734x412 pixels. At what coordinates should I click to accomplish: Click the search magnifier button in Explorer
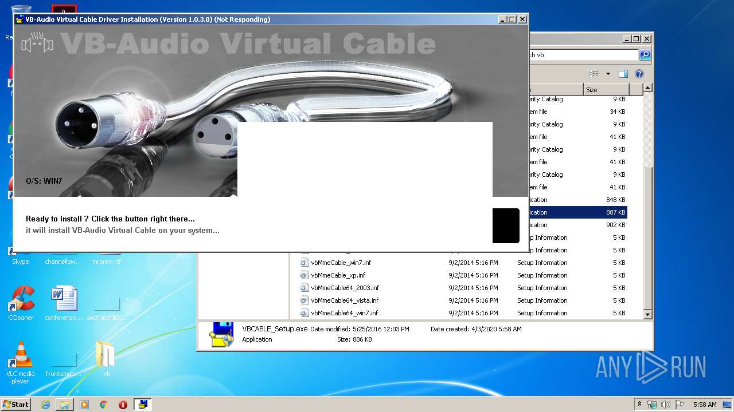pyautogui.click(x=645, y=55)
